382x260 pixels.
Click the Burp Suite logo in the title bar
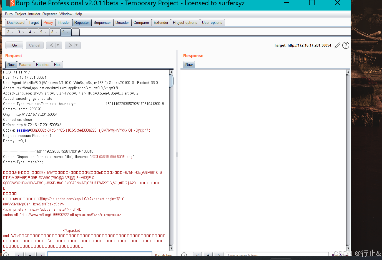click(x=10, y=3)
